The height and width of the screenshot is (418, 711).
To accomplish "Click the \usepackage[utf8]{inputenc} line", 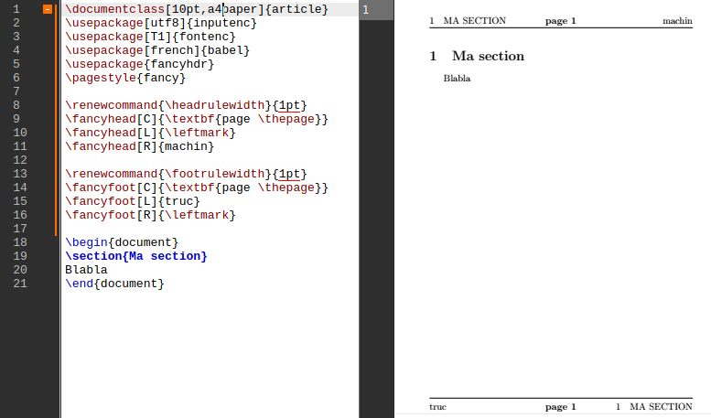I will point(161,23).
